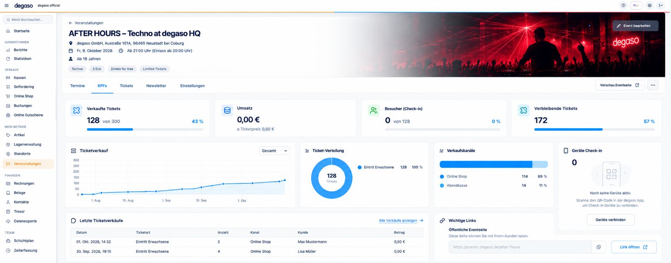Open the three-dot more options menu
Viewport: 671px width, 263px height.
click(x=653, y=85)
